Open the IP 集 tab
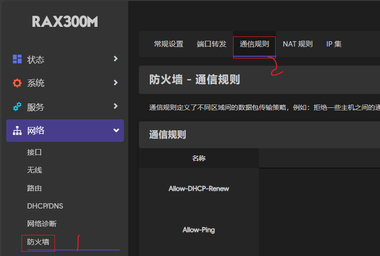This screenshot has height=256, width=380. [334, 44]
